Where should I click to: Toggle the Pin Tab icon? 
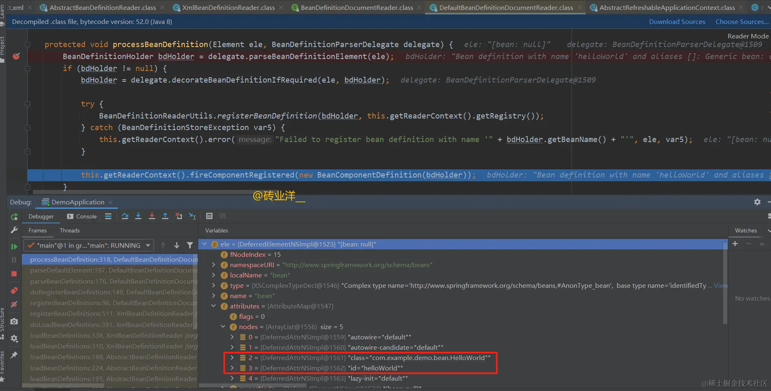coord(14,355)
